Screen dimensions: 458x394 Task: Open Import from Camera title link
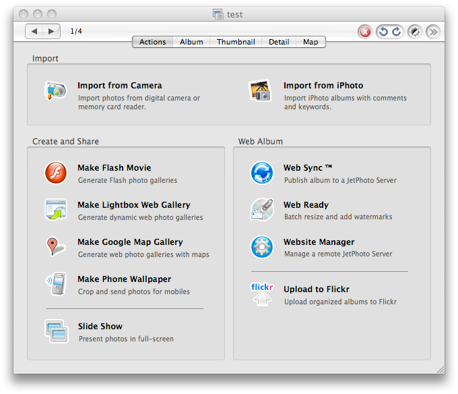[119, 86]
